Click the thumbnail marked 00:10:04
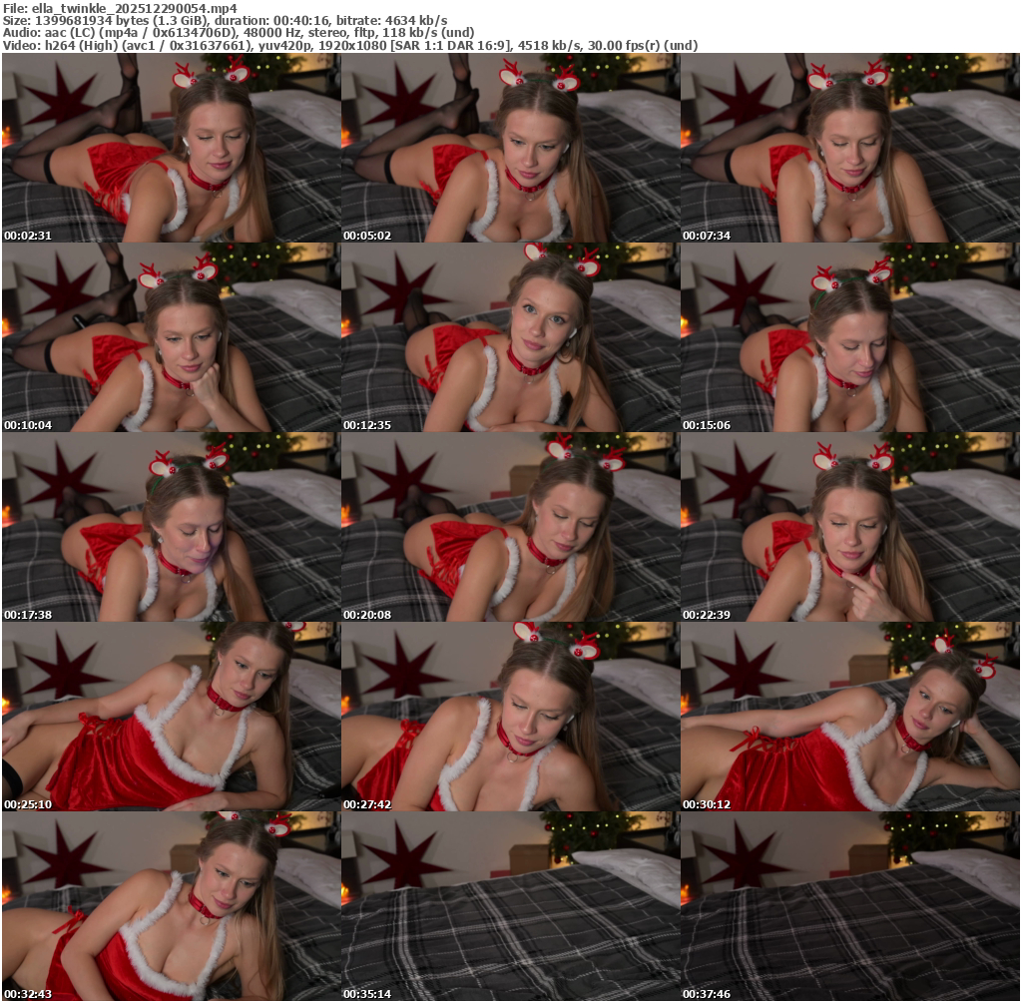Viewport: 1022px width, 1001px height. pos(171,337)
